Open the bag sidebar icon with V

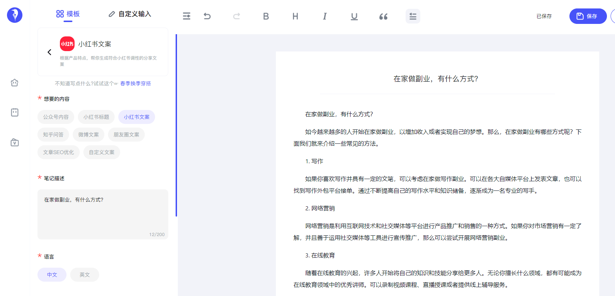[15, 142]
